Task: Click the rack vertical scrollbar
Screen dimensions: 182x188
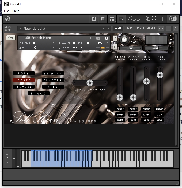Action: (176, 90)
